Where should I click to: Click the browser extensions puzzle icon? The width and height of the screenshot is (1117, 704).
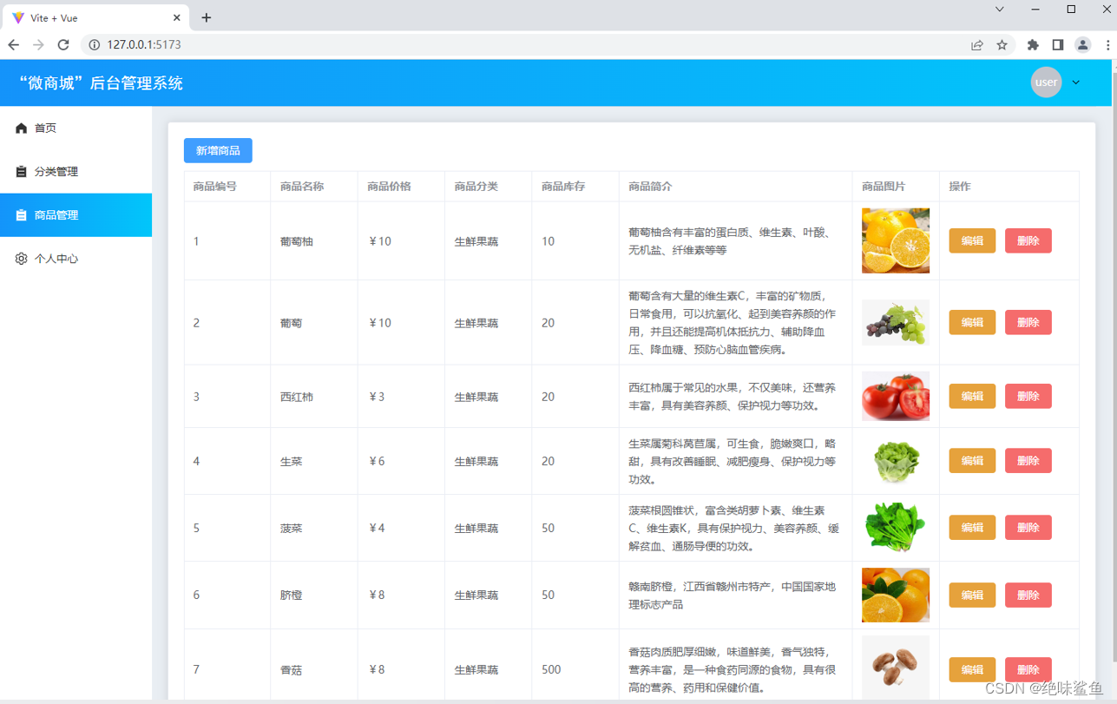coord(1035,44)
